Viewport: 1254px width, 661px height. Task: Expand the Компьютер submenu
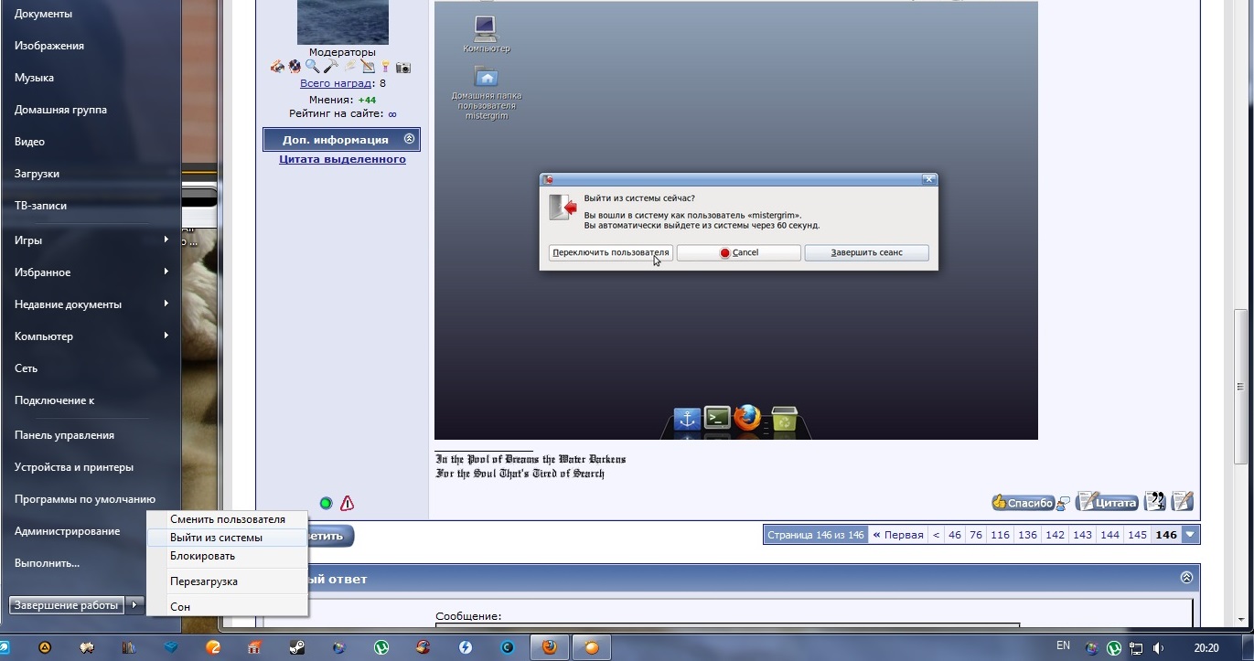tap(166, 336)
